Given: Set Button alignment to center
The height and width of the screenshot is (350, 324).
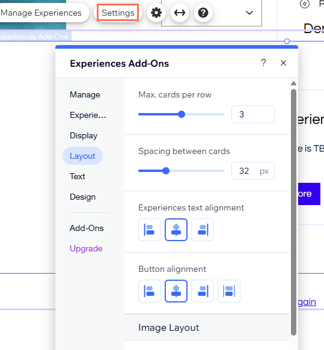Looking at the screenshot, I should point(176,291).
